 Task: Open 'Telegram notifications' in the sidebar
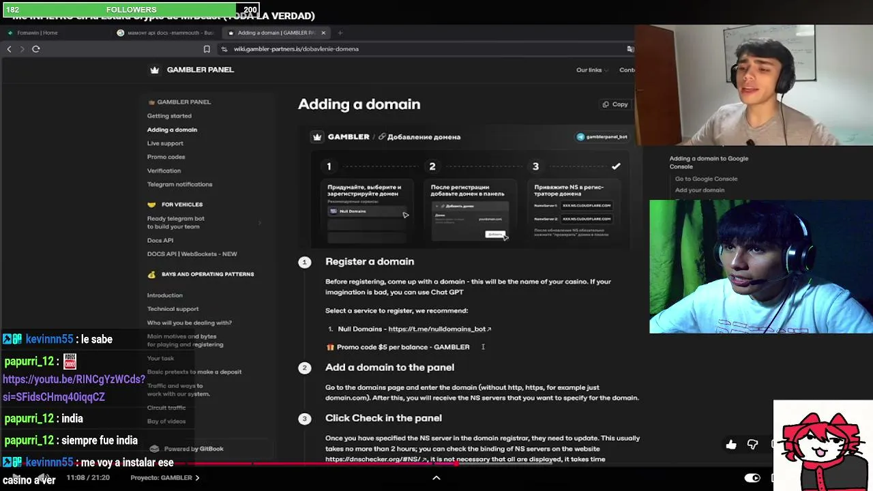tap(179, 184)
